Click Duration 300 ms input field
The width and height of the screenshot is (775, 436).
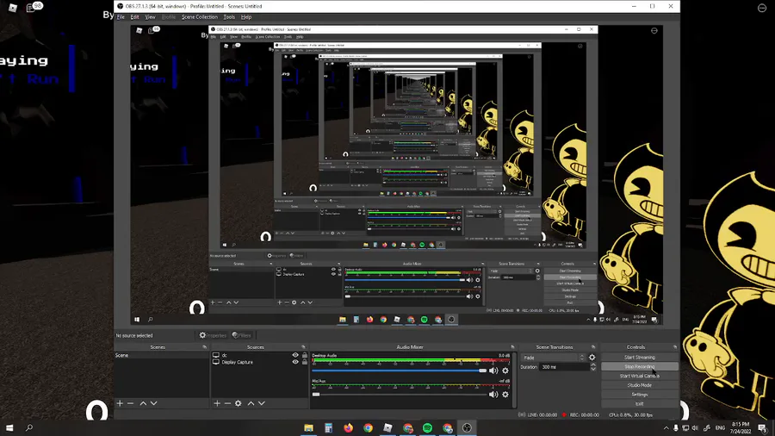564,367
